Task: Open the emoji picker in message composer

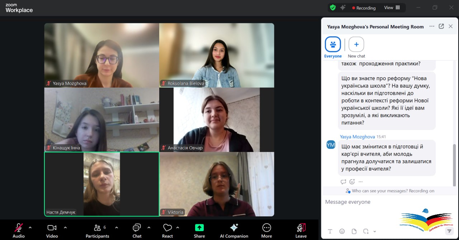Action: pyautogui.click(x=342, y=231)
